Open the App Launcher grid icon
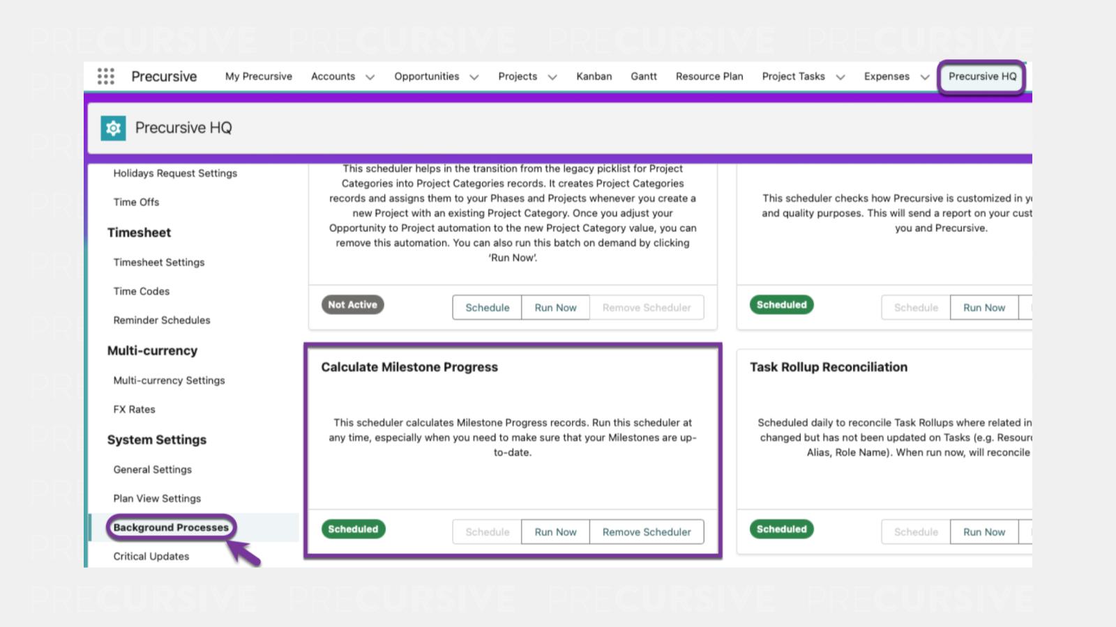 106,77
